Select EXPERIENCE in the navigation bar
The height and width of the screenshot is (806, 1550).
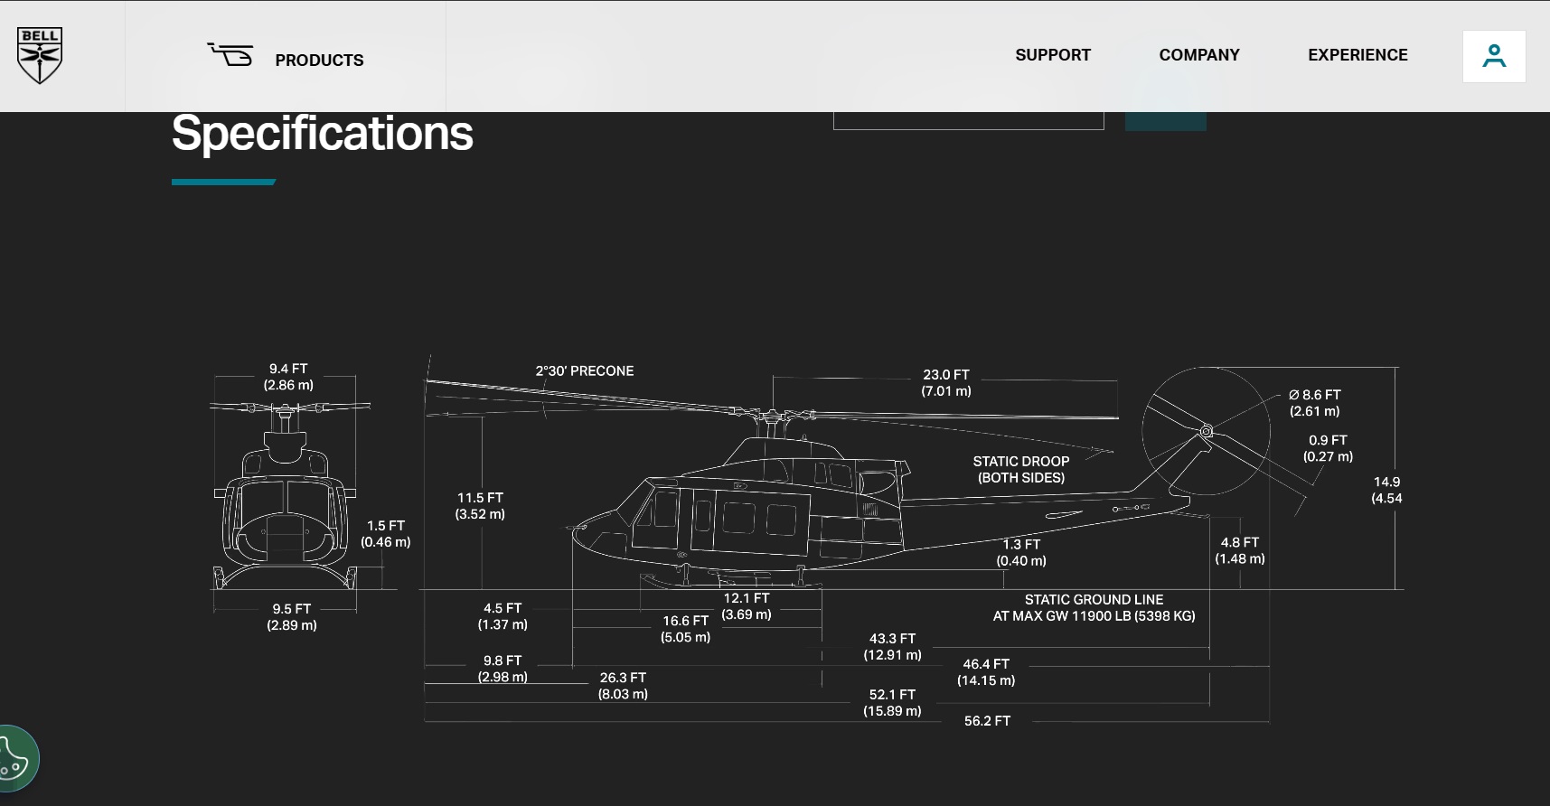click(1357, 55)
